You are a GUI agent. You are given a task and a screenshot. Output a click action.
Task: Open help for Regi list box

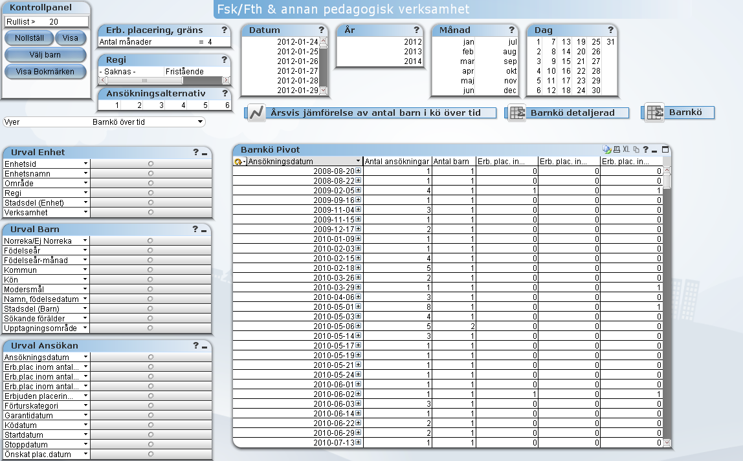[x=224, y=59]
